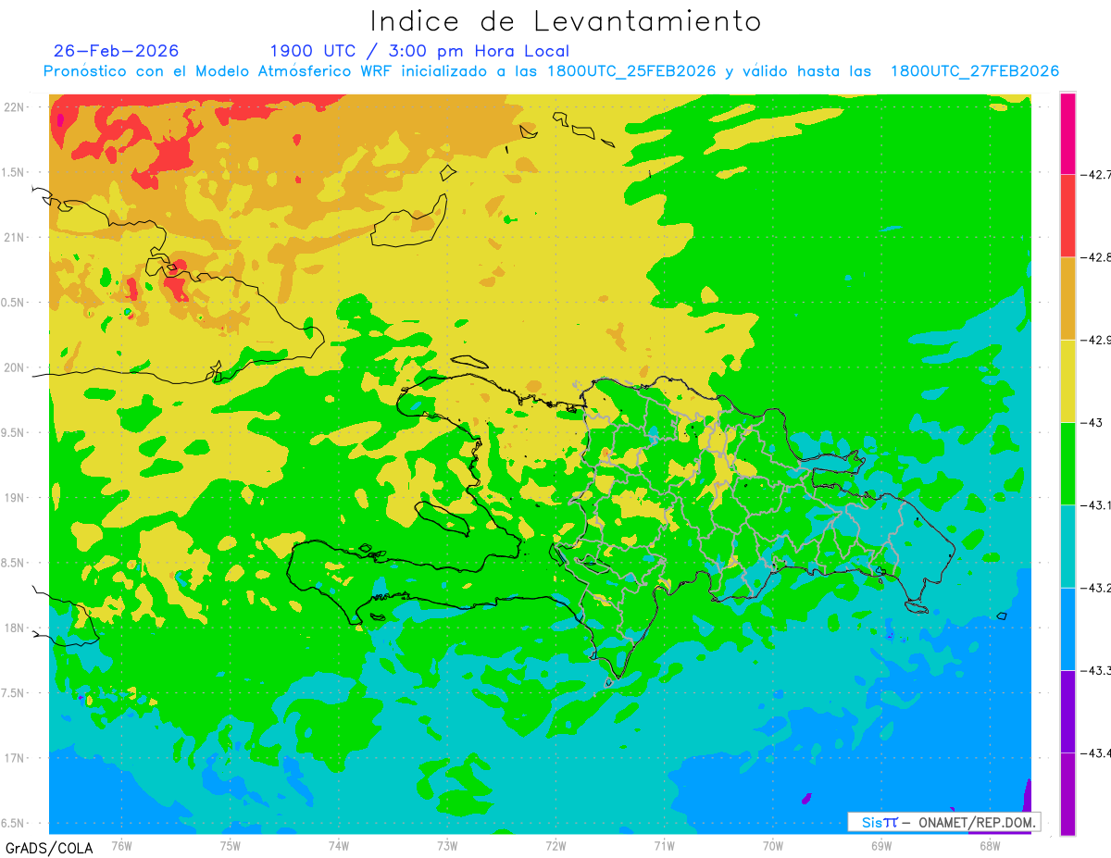Viewport: 1111px width, 858px height.
Task: Select the green legend swatch between -43 and -43.1
Action: tap(1067, 463)
